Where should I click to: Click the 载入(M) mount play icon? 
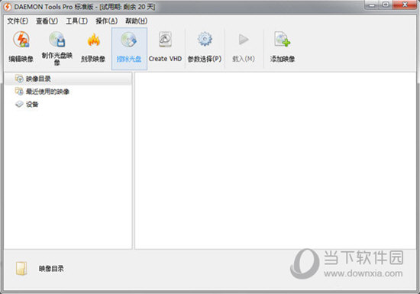244,40
